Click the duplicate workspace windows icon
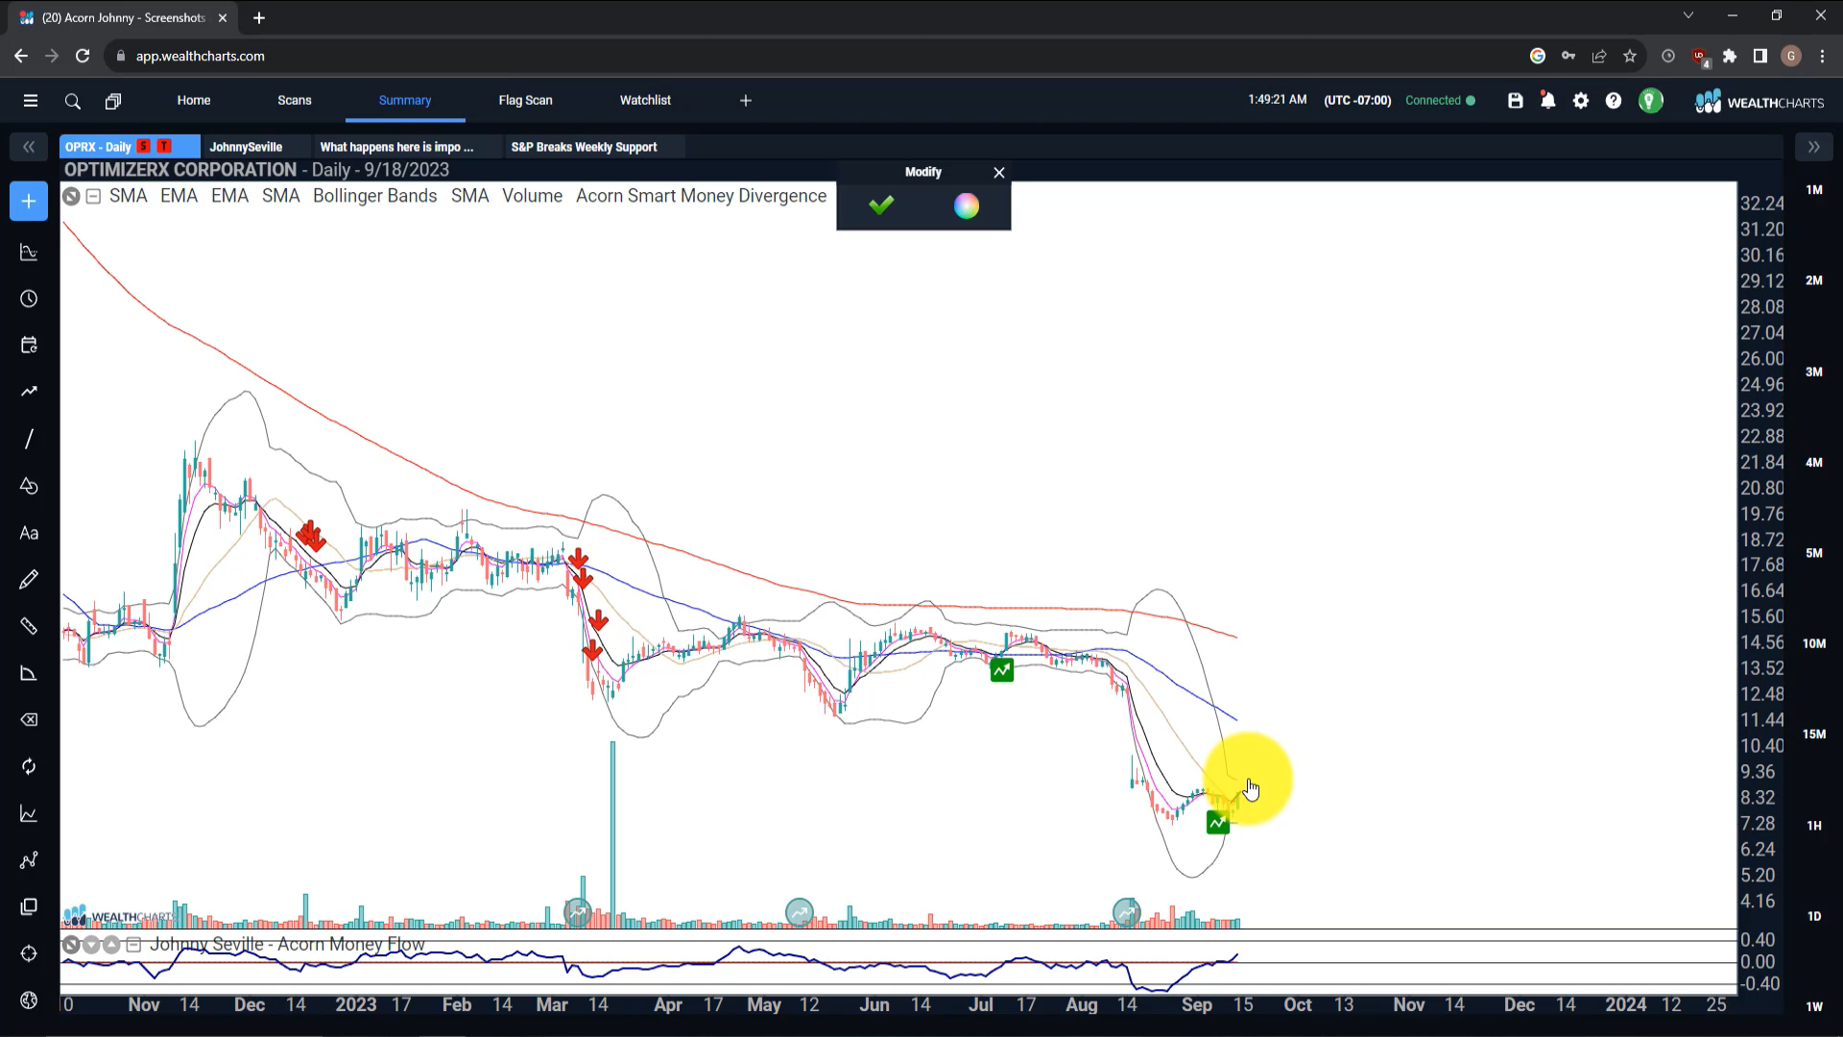 pos(113,101)
